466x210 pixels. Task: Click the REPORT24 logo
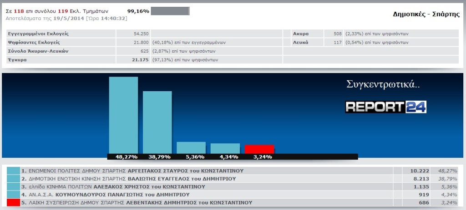click(x=385, y=107)
